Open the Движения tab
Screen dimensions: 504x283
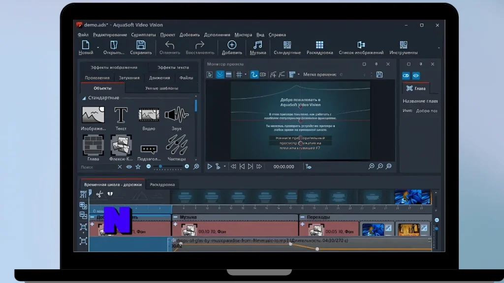click(x=159, y=78)
